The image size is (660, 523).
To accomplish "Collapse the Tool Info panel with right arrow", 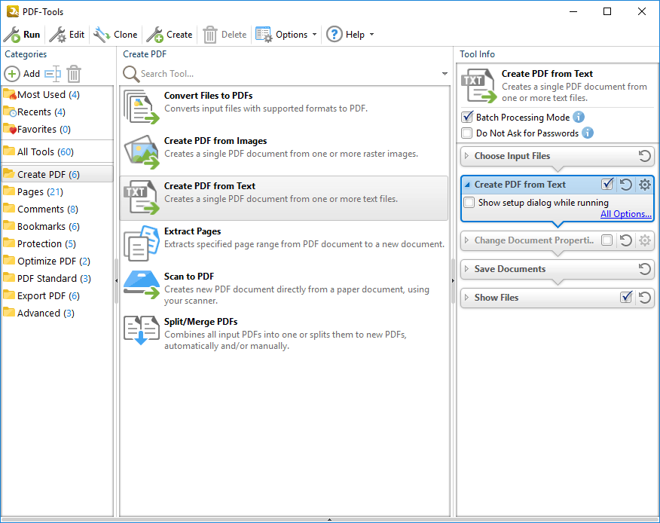I will [453, 280].
